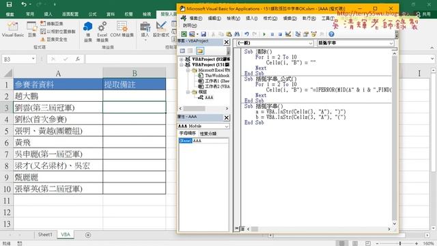Switch to the 版面配置 (Page Layout) tab
Image resolution: width=437 pixels, height=246 pixels.
tap(70, 14)
